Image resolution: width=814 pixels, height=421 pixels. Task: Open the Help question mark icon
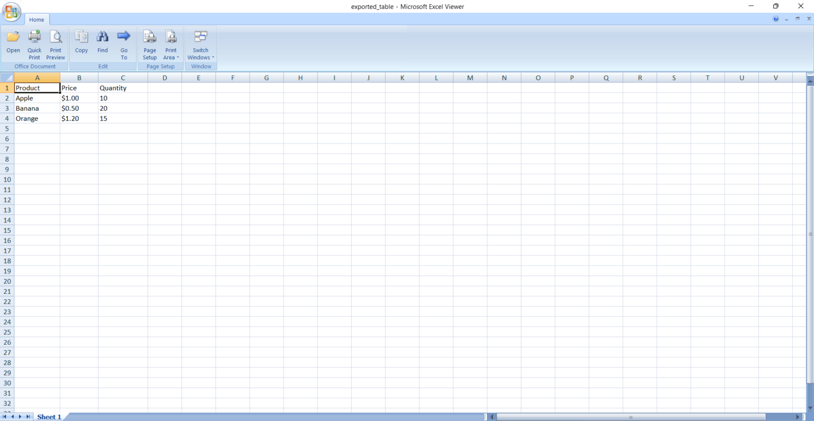point(775,19)
